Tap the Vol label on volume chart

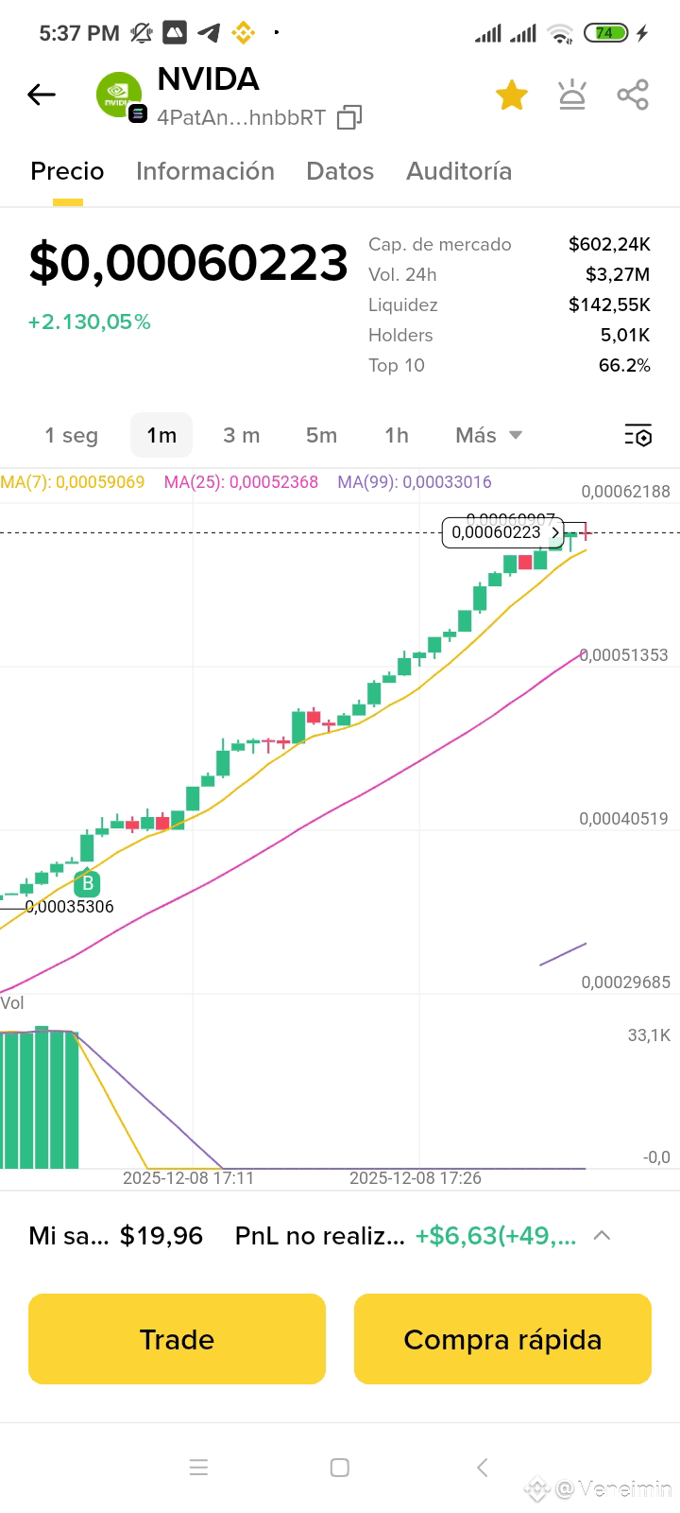tap(12, 1003)
